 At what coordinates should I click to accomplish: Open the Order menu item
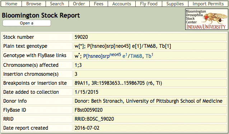79,4
